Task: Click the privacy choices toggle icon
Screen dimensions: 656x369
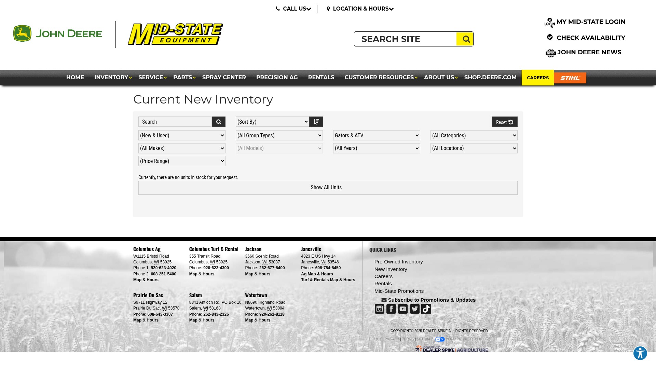Action: coord(440,339)
